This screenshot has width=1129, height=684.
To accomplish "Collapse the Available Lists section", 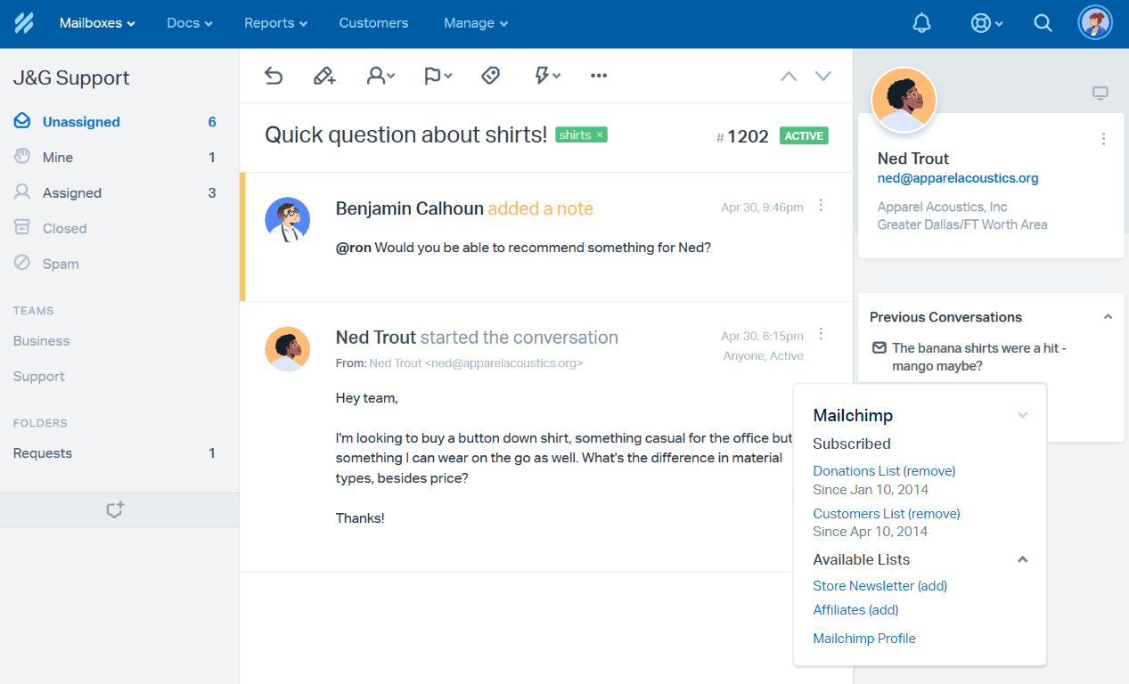I will point(1023,559).
